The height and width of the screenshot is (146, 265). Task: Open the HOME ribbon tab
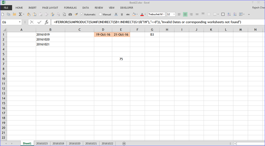click(19, 8)
